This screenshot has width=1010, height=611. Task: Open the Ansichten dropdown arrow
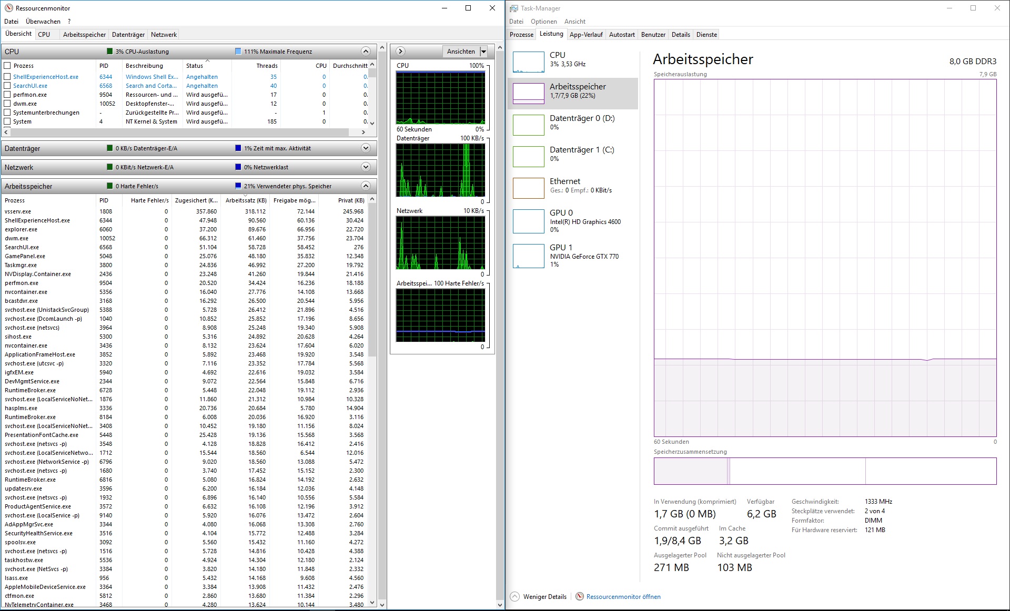483,51
